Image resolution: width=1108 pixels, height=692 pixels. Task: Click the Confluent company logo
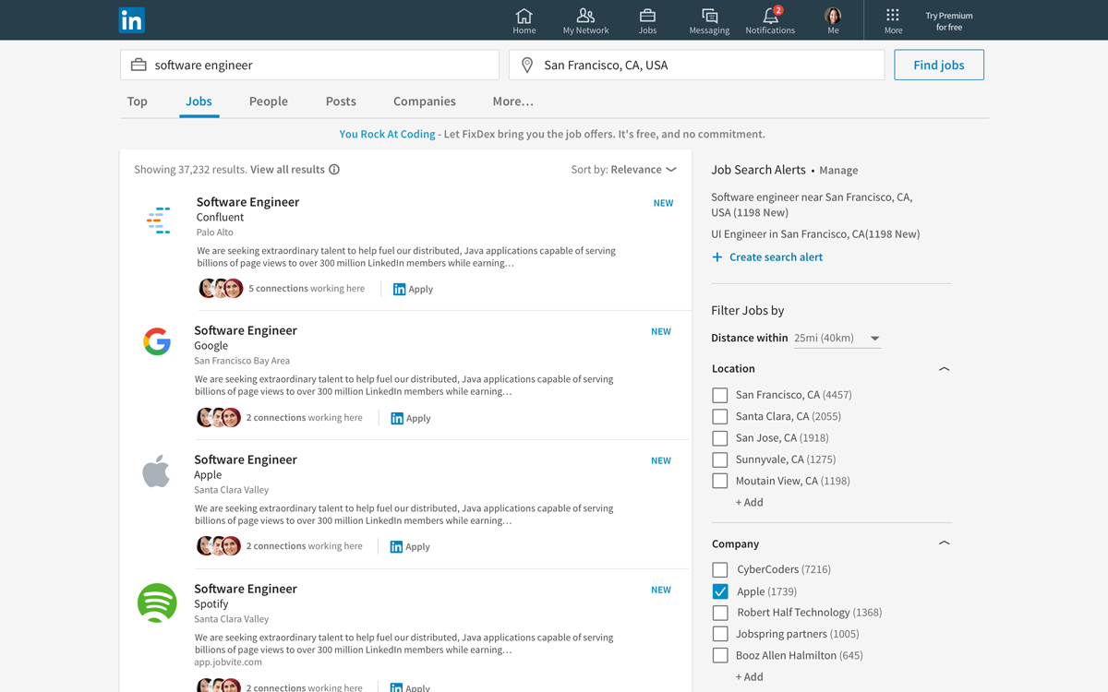coord(159,220)
